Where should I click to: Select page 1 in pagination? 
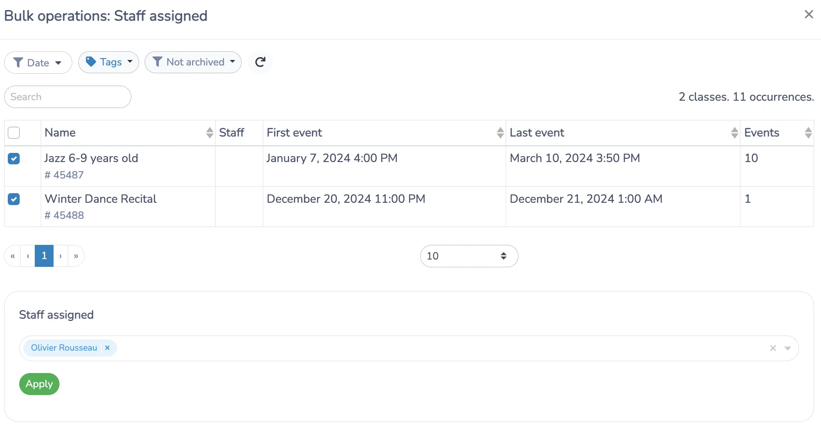[44, 256]
